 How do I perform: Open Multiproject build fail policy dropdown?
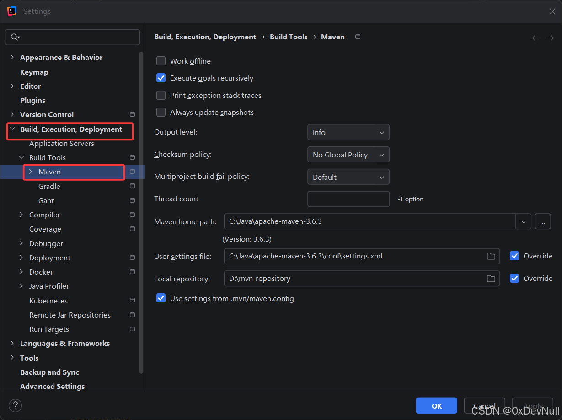pyautogui.click(x=348, y=177)
